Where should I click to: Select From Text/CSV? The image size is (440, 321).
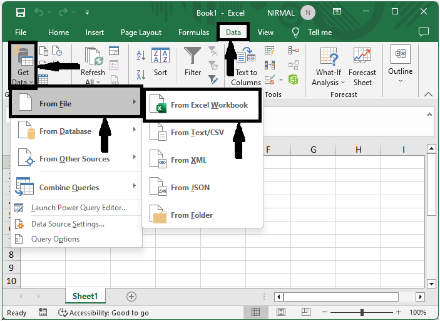202,133
